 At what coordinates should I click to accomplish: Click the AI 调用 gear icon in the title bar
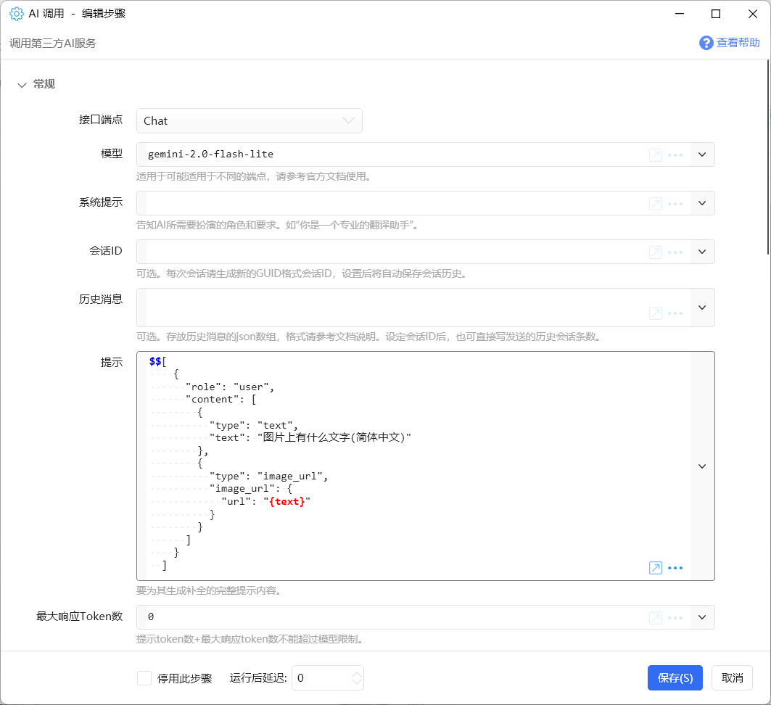pyautogui.click(x=16, y=14)
